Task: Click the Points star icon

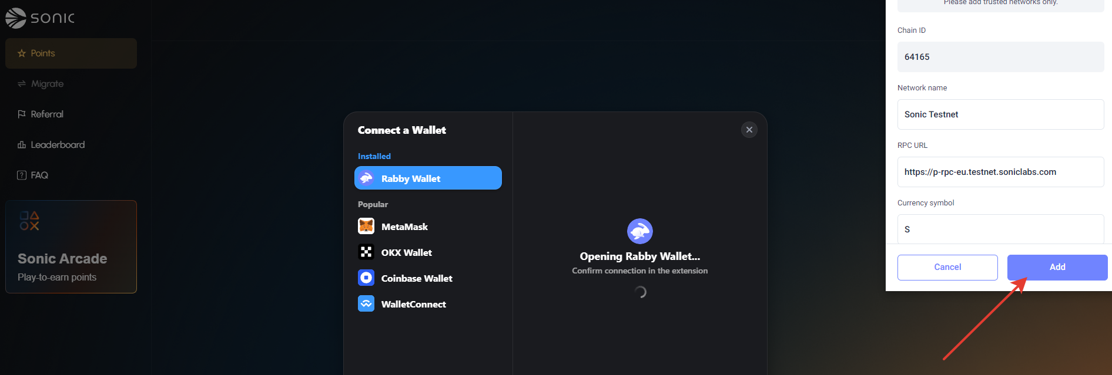Action: click(22, 53)
